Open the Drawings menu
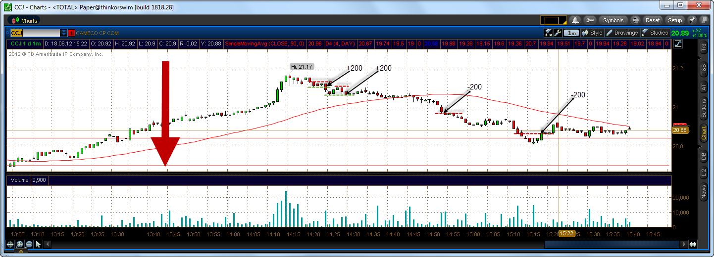This screenshot has height=257, width=714. (x=622, y=33)
